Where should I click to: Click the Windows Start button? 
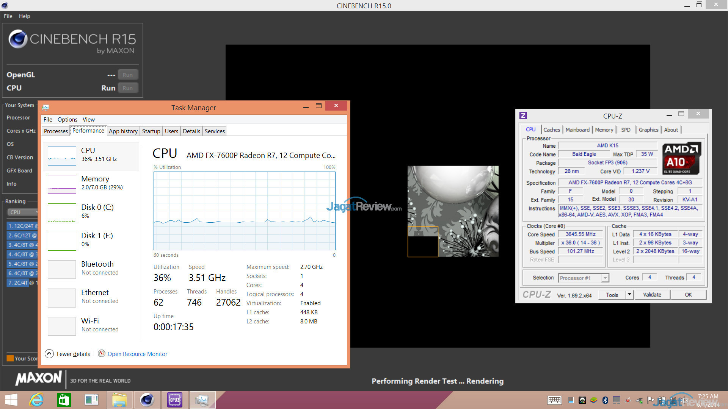[11, 400]
